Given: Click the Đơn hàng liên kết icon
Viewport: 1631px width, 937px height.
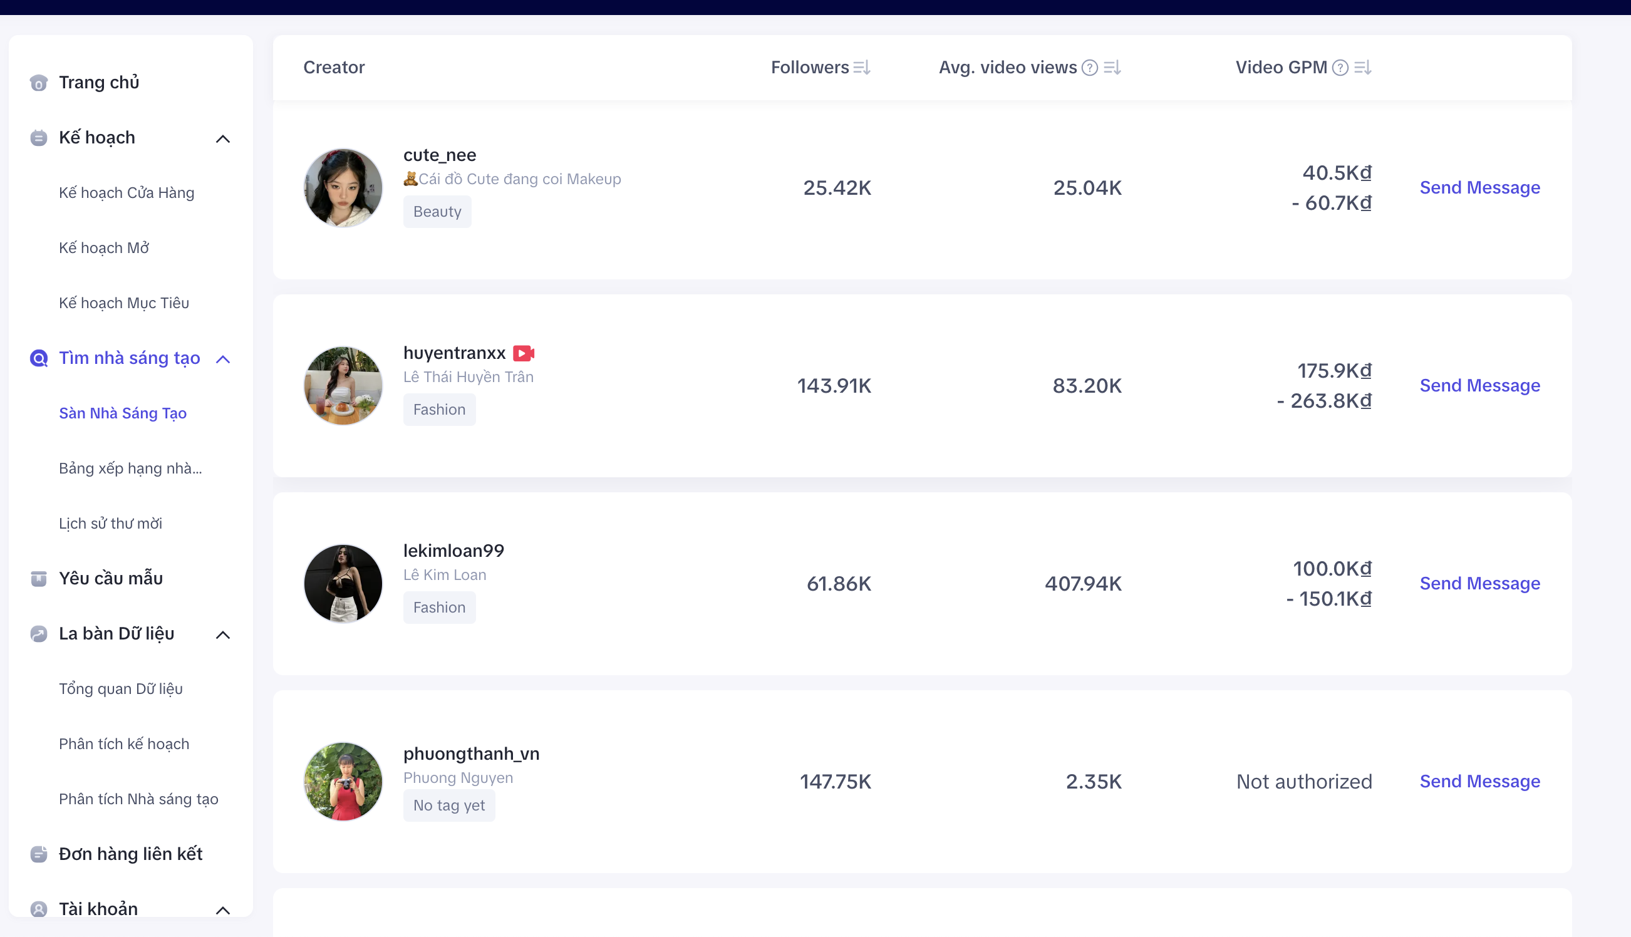Looking at the screenshot, I should point(39,854).
